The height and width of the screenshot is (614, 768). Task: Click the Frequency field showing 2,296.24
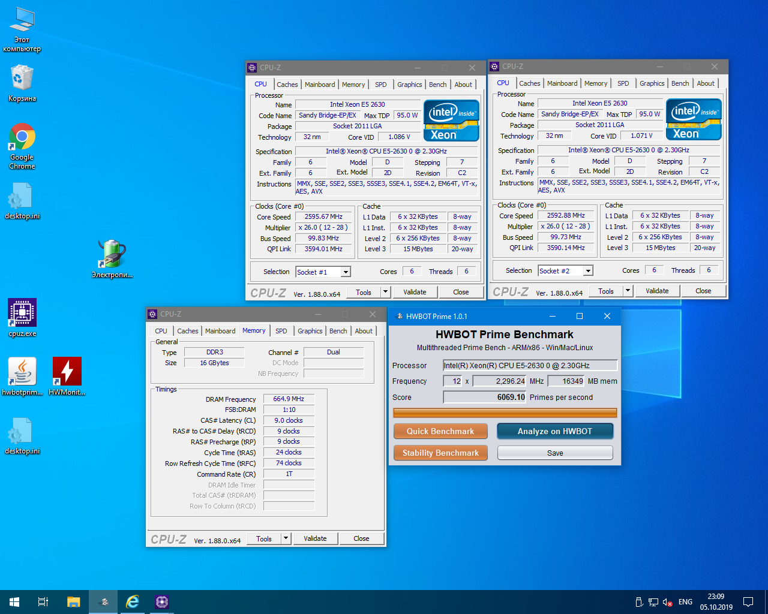(x=500, y=381)
